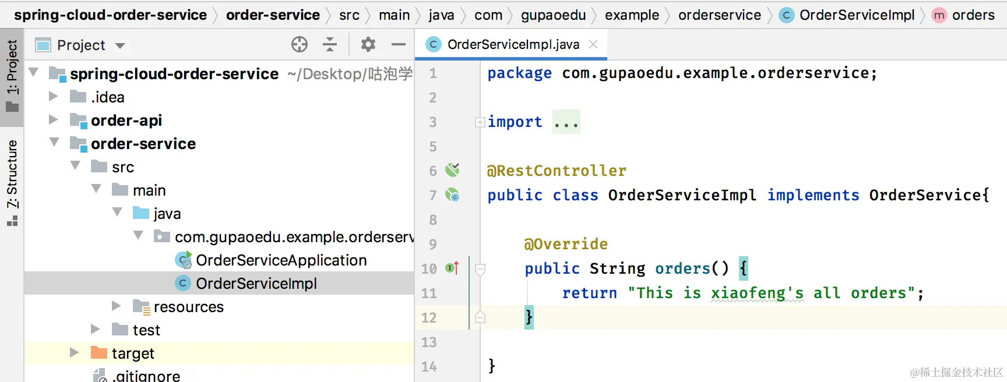Toggle the Z: Structure tool window tab

pyautogui.click(x=12, y=182)
